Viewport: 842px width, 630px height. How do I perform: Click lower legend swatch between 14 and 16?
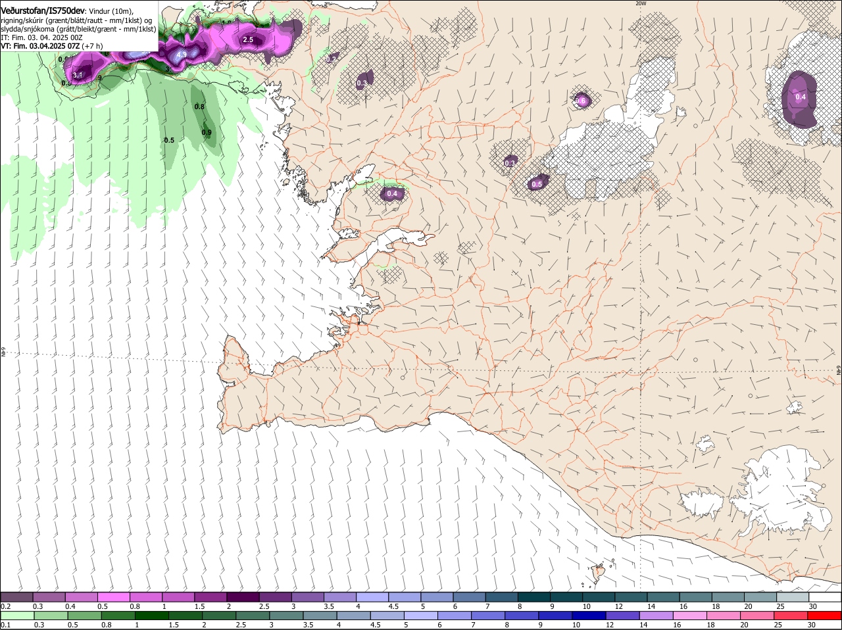[x=657, y=616]
